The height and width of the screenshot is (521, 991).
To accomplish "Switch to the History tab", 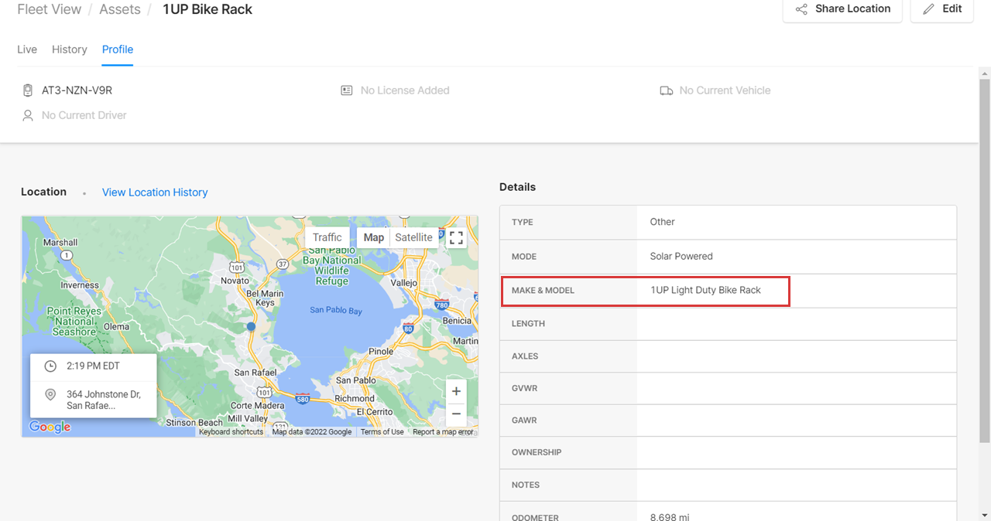I will click(x=70, y=49).
